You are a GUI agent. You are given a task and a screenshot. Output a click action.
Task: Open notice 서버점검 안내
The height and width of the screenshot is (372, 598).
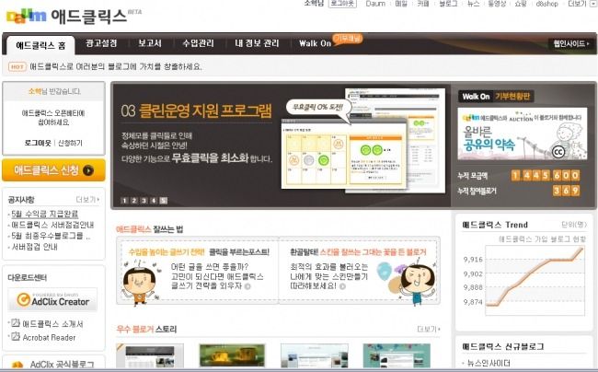point(34,247)
